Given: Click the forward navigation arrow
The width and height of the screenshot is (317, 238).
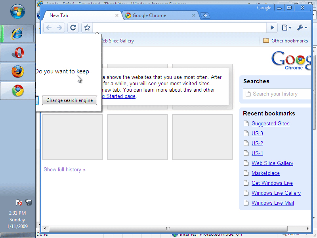Looking at the screenshot, I should (x=59, y=27).
